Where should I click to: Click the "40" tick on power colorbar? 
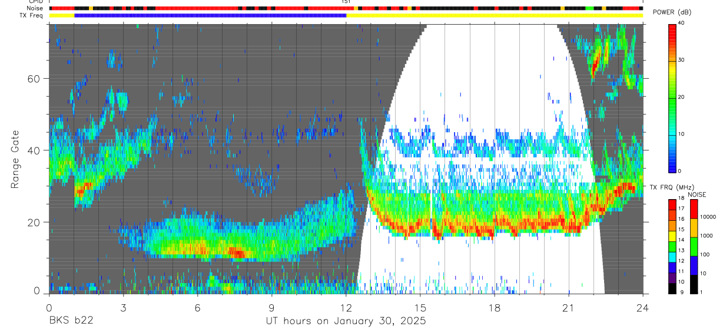pos(681,23)
